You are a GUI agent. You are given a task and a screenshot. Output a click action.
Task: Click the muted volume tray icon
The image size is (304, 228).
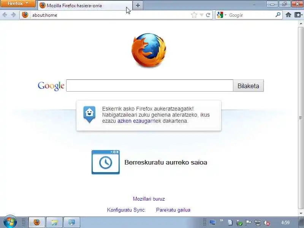click(267, 223)
